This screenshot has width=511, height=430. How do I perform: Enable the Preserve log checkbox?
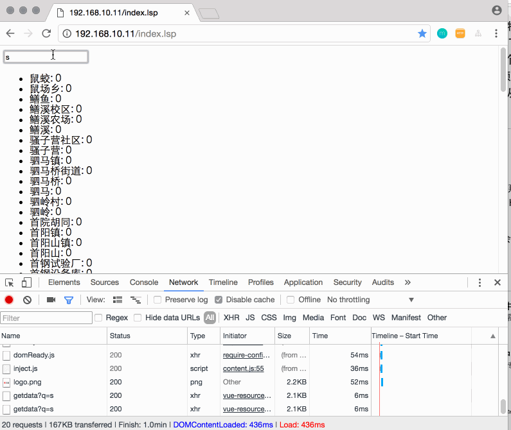point(157,300)
